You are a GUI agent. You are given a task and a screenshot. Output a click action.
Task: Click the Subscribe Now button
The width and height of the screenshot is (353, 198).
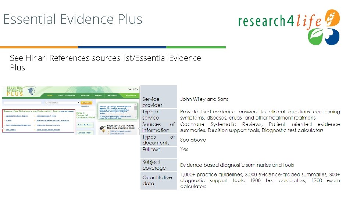tap(85, 125)
